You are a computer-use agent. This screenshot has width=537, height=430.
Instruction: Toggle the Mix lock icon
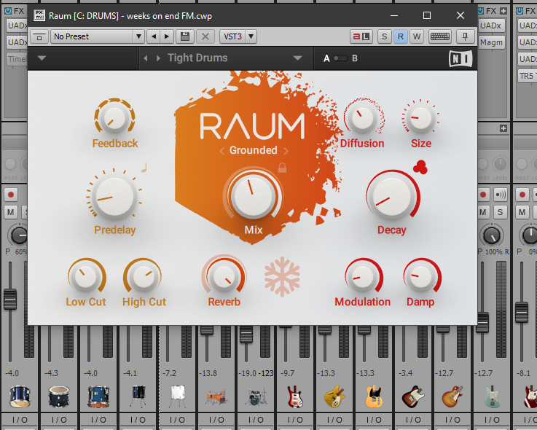tap(282, 168)
